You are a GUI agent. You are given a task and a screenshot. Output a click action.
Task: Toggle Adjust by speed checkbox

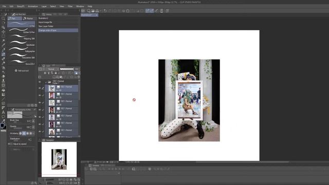11,144
